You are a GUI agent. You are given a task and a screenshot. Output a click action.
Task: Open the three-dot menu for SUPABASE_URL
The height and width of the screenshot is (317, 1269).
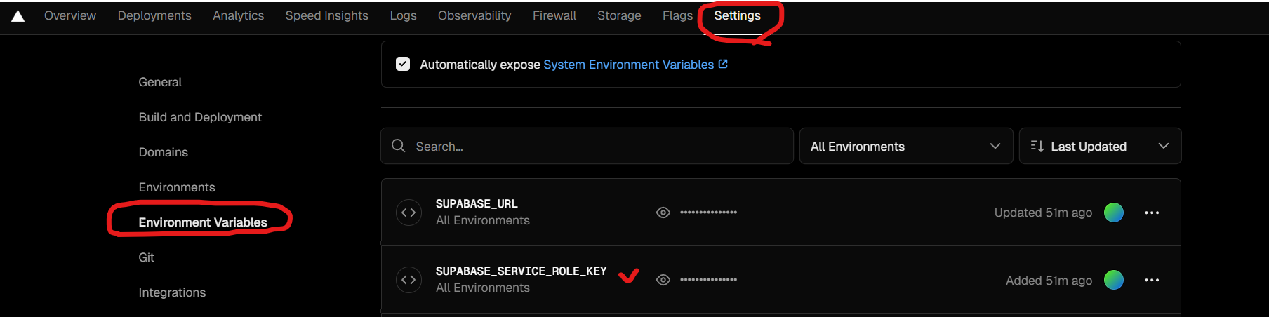1152,213
